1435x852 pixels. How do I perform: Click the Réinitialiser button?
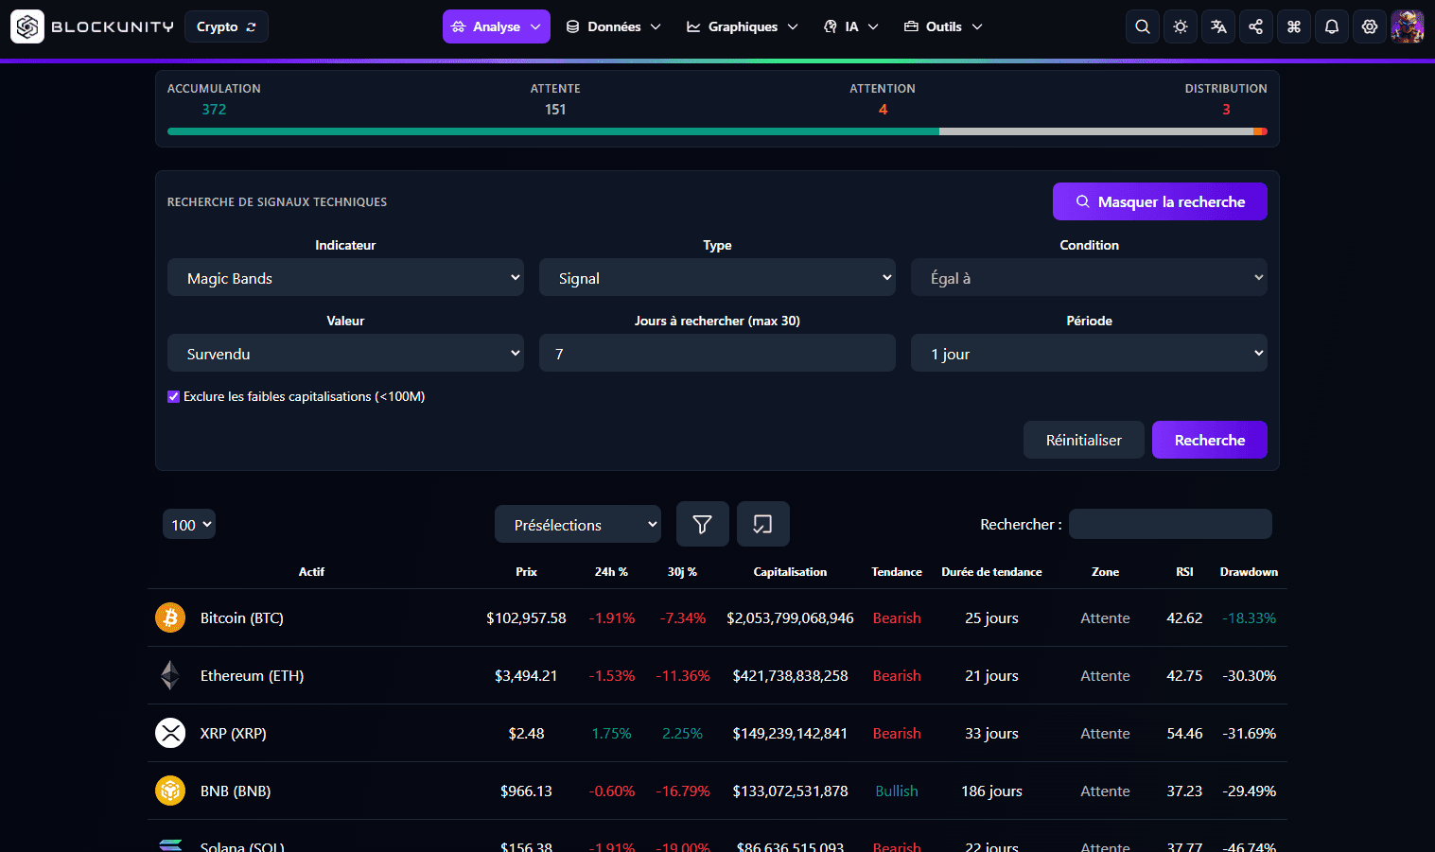click(x=1084, y=440)
